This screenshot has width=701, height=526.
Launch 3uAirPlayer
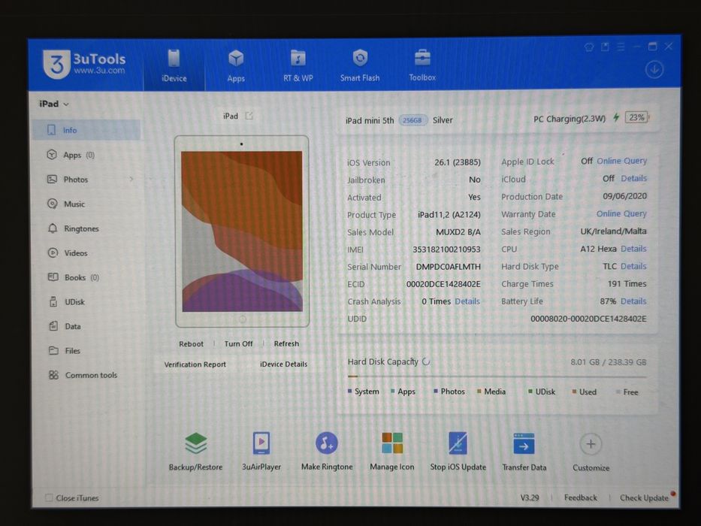261,451
